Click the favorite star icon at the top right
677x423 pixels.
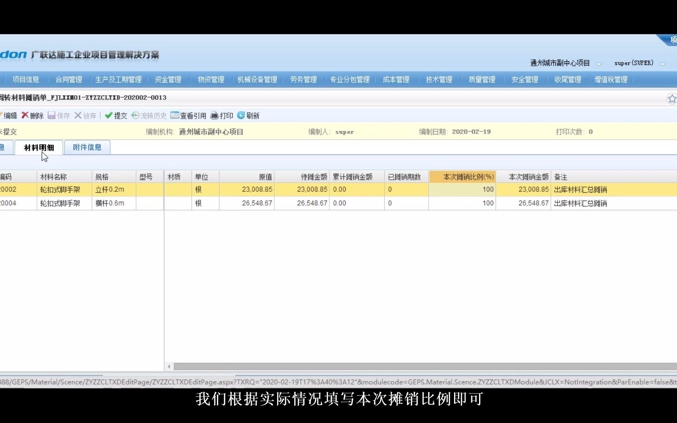click(x=672, y=98)
